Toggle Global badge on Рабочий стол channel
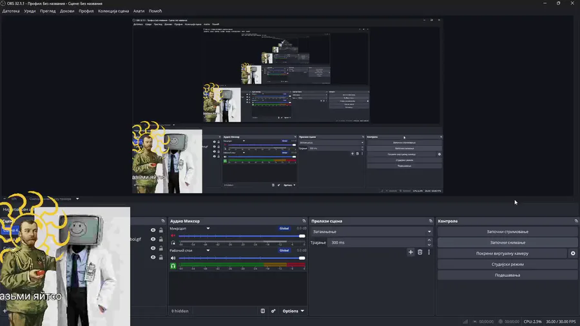580x326 pixels. pos(284,250)
